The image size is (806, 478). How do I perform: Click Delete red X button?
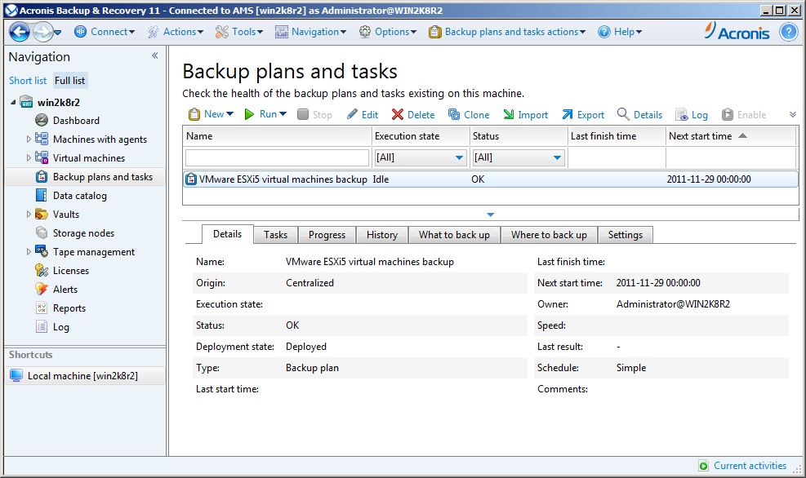[x=412, y=115]
